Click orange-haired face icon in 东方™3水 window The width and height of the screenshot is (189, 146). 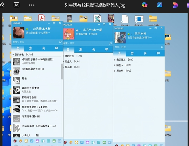[71, 143]
